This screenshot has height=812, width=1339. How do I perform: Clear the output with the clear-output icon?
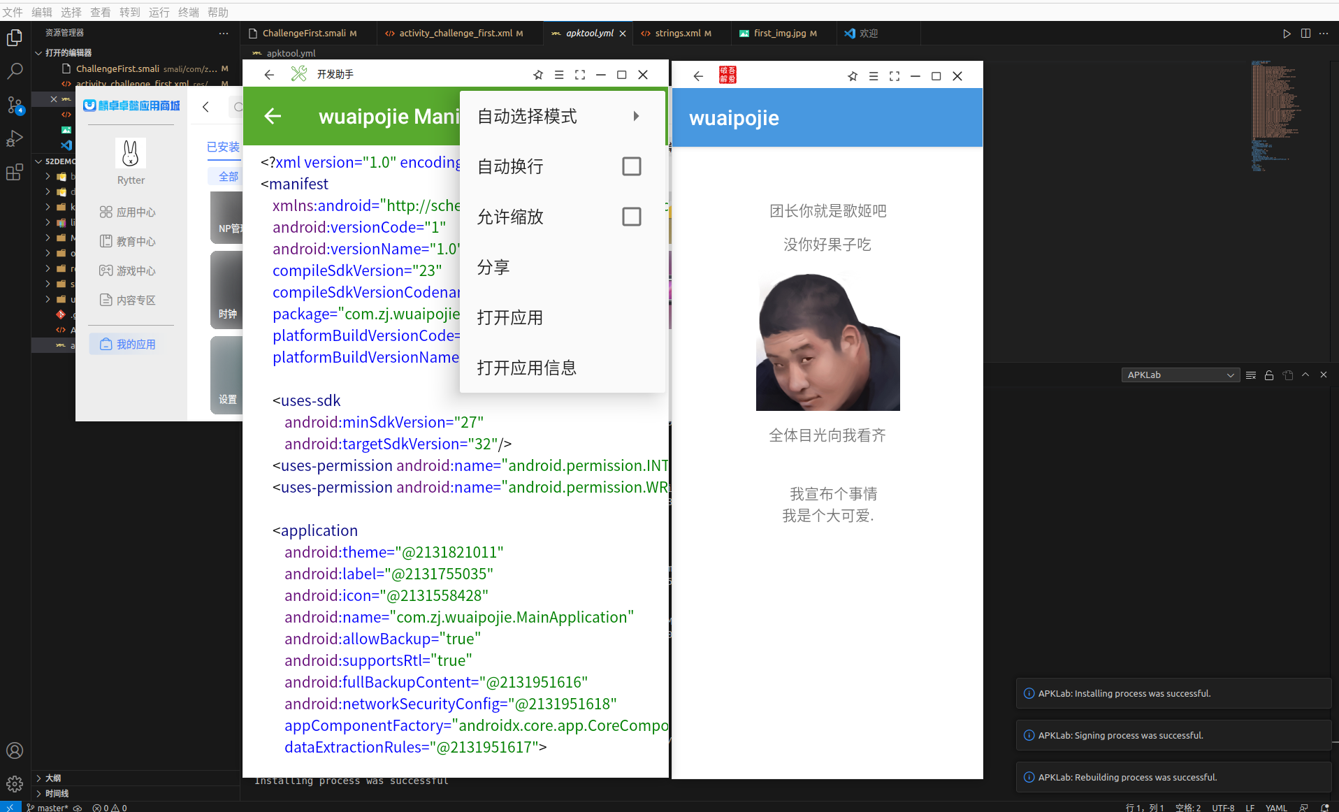[x=1251, y=375]
